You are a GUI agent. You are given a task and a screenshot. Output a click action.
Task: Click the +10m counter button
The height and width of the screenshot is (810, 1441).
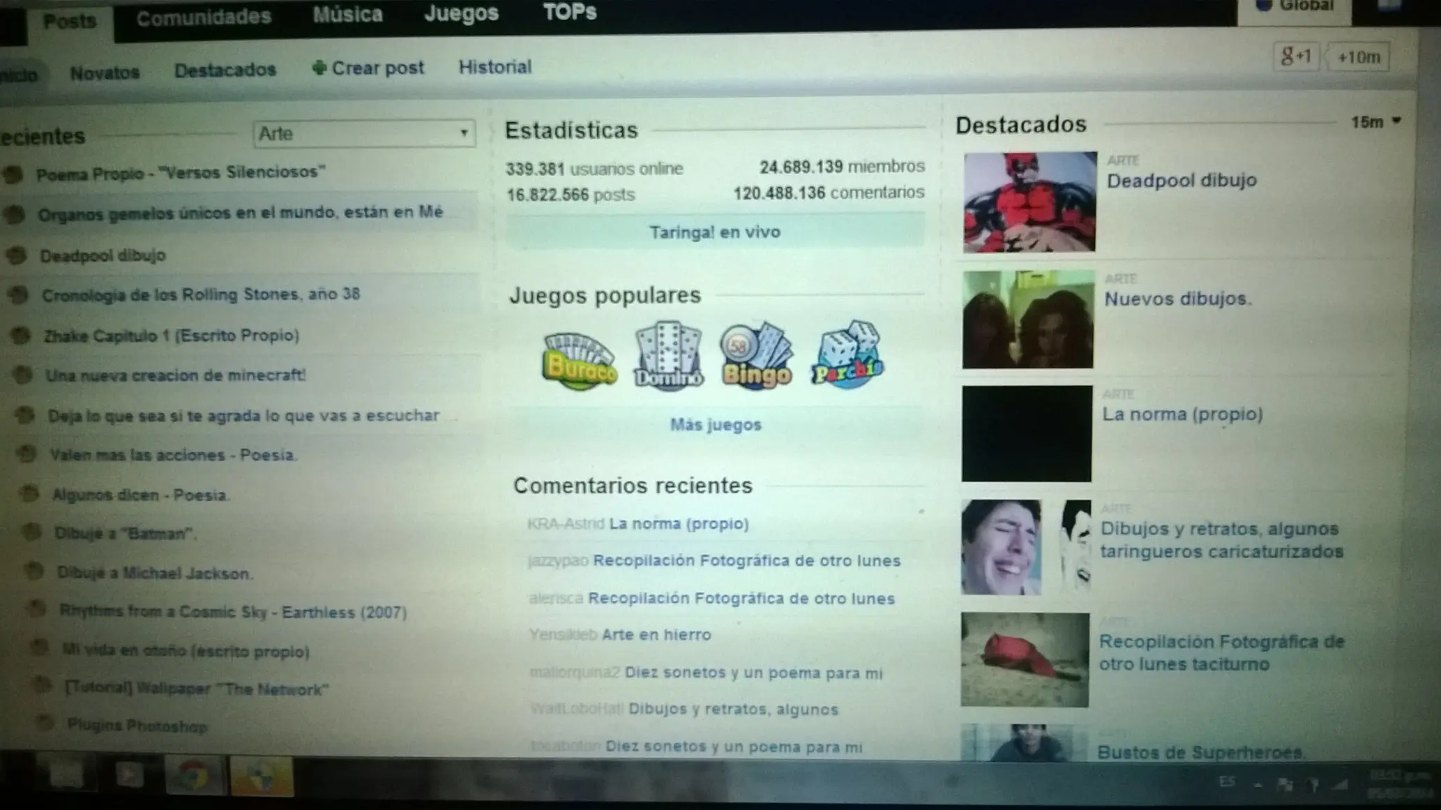pos(1359,57)
